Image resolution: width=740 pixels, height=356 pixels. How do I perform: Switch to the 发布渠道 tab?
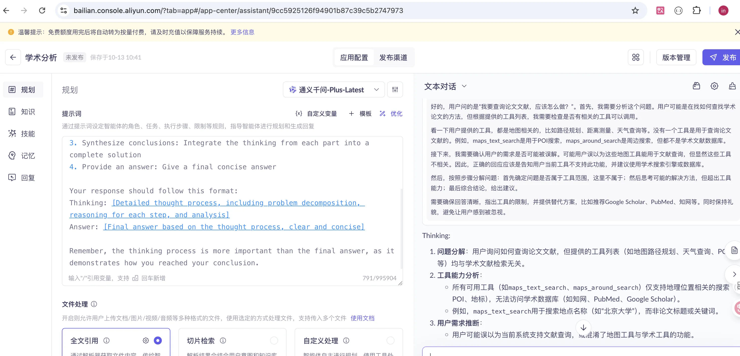pos(393,57)
